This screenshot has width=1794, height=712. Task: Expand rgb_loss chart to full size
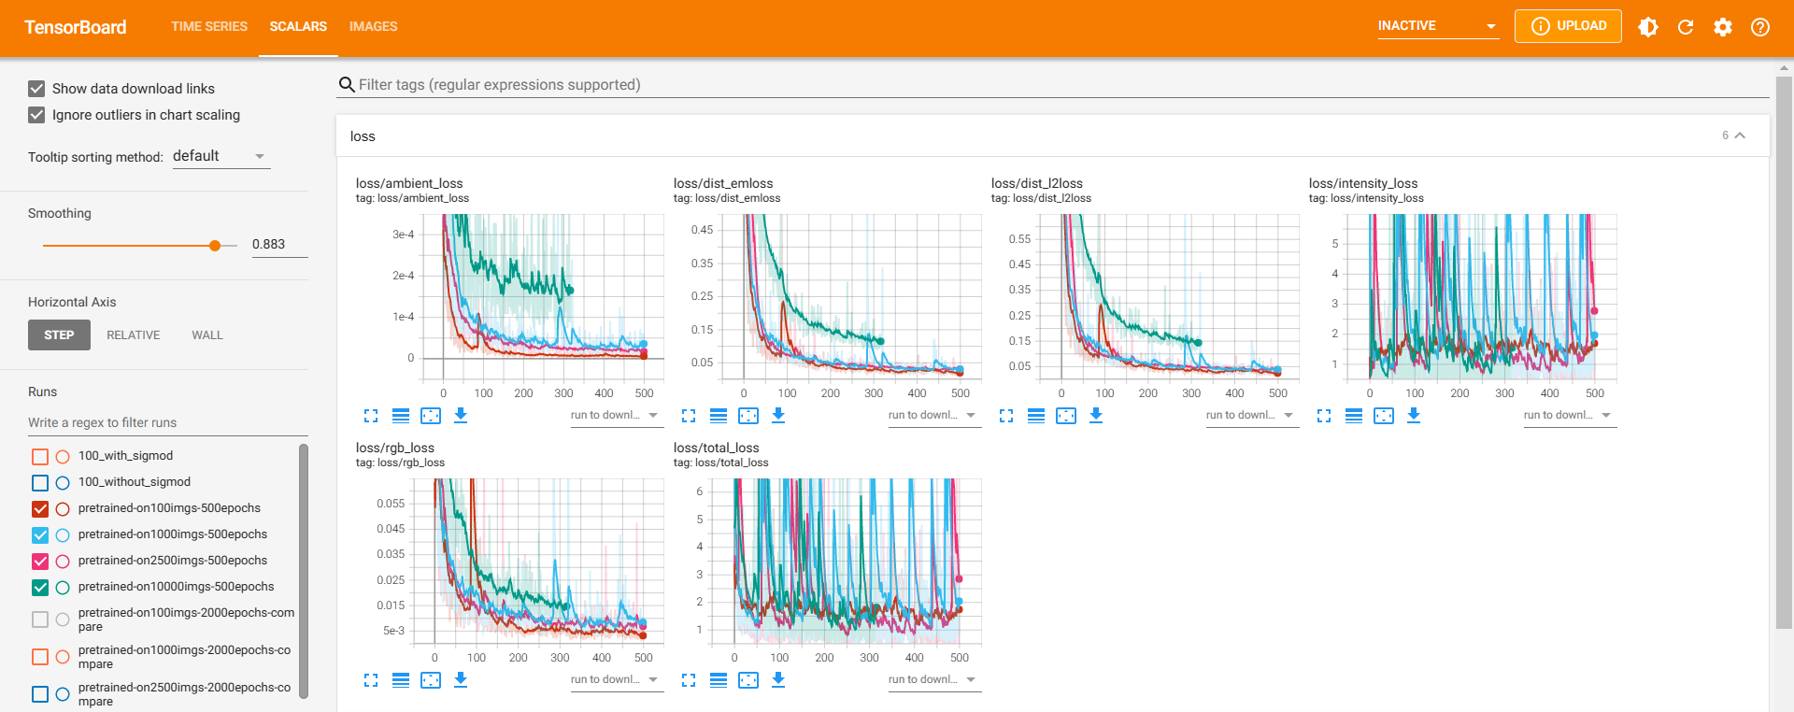371,680
